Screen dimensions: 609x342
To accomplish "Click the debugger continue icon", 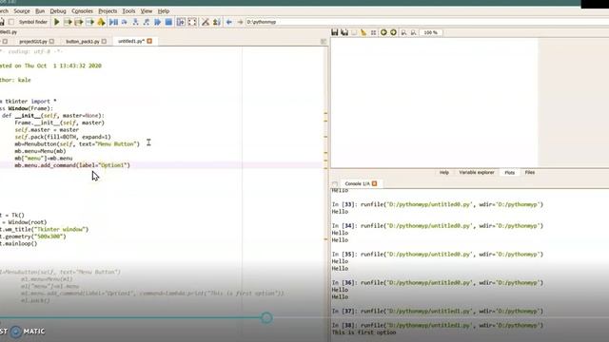I will pos(157,22).
